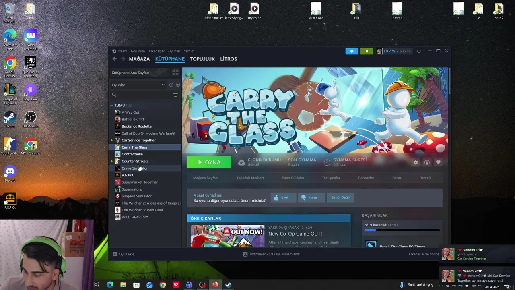This screenshot has height=290, width=515.
Task: Open the Steam announcements megaphone button
Action: coord(352,51)
